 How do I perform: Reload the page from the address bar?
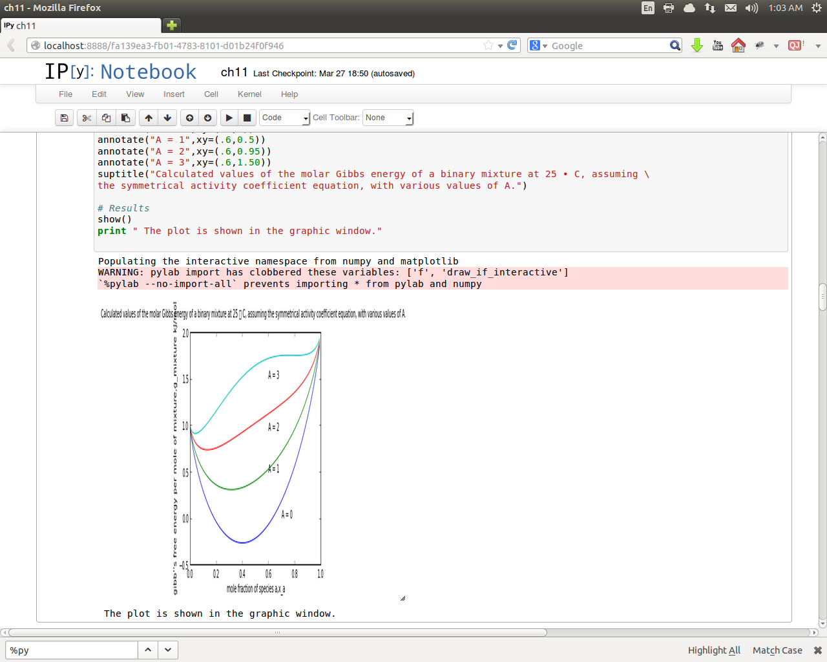click(512, 45)
